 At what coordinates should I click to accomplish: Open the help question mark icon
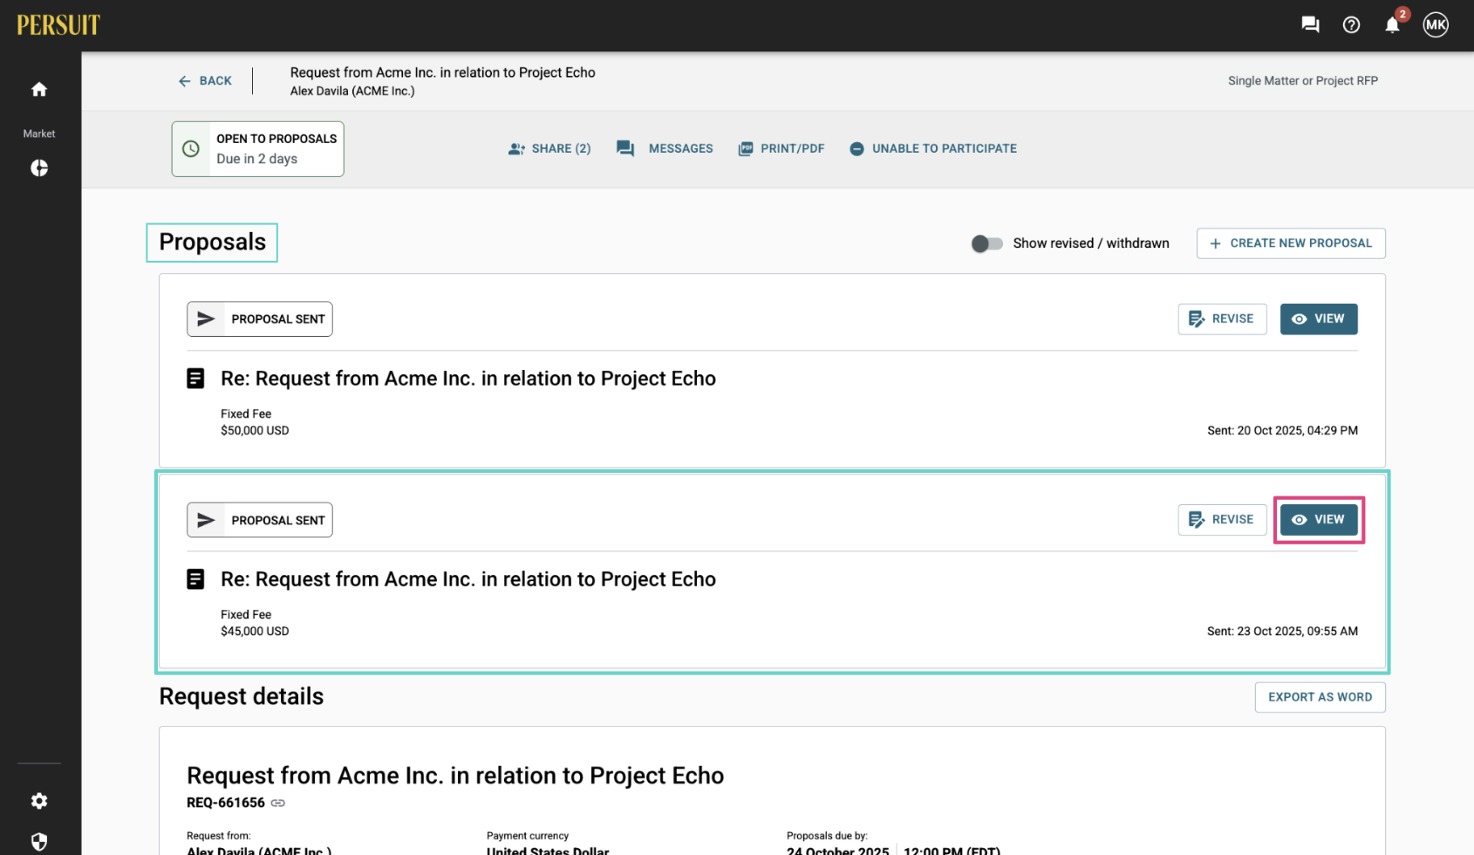coord(1351,24)
